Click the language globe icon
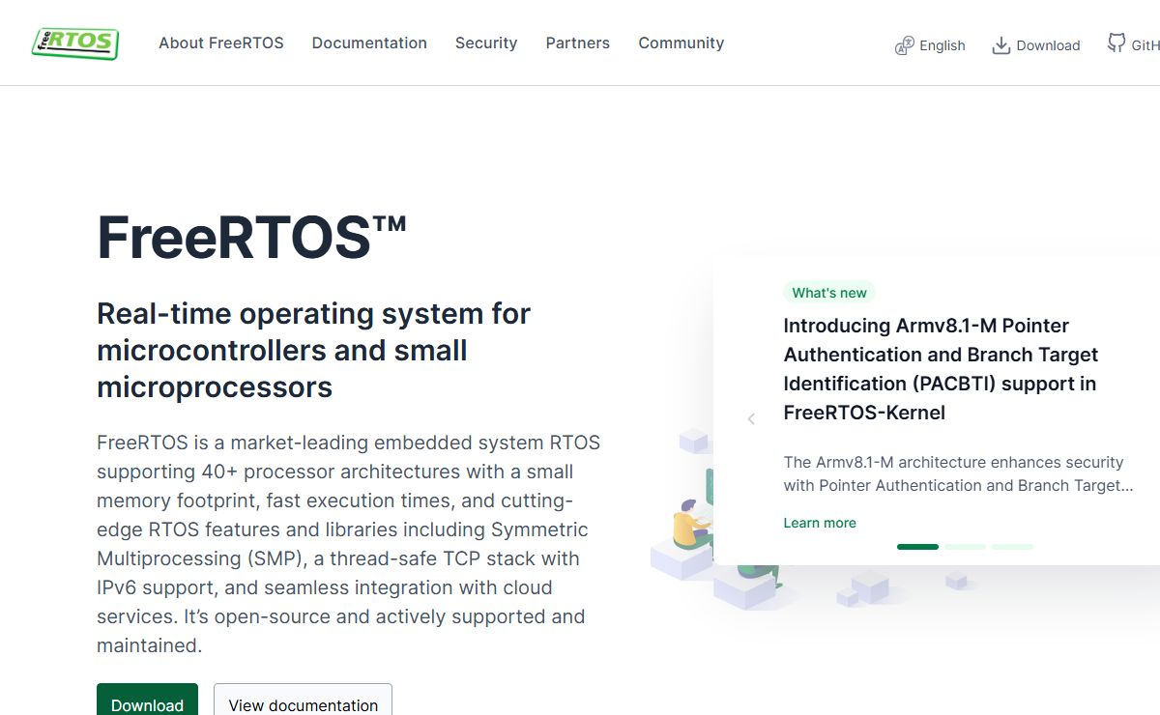The image size is (1160, 715). (x=905, y=45)
